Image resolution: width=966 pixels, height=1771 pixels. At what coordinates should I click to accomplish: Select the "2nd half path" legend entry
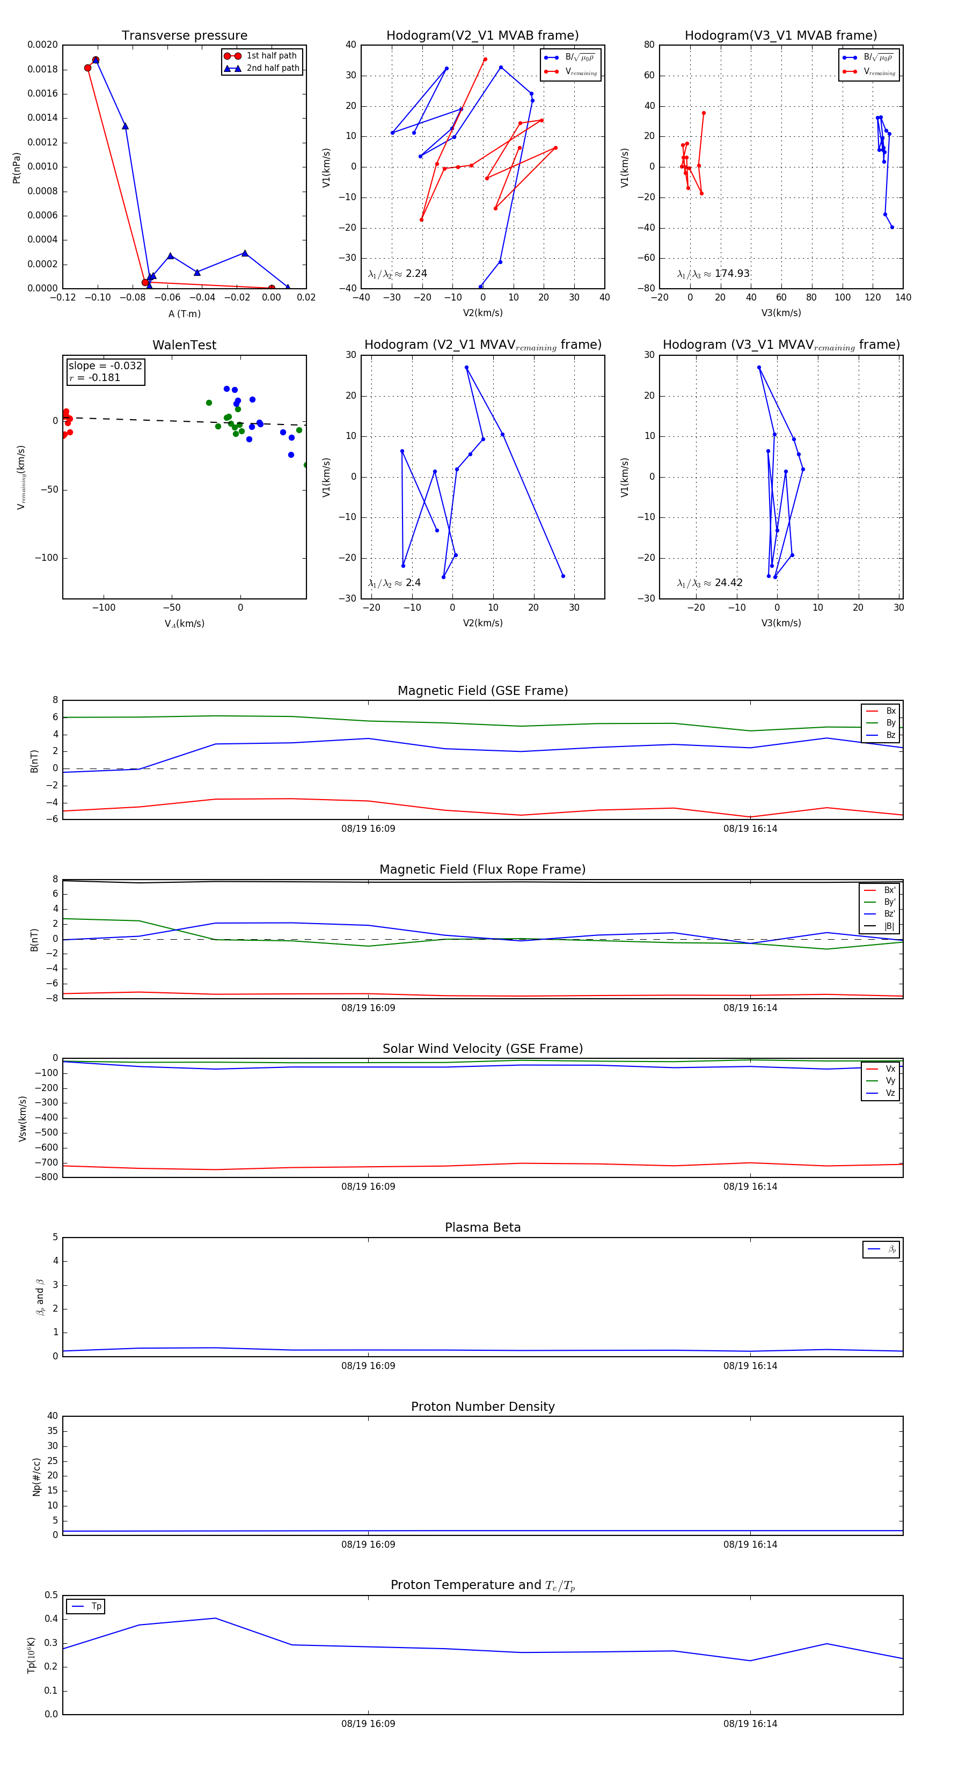[x=261, y=68]
